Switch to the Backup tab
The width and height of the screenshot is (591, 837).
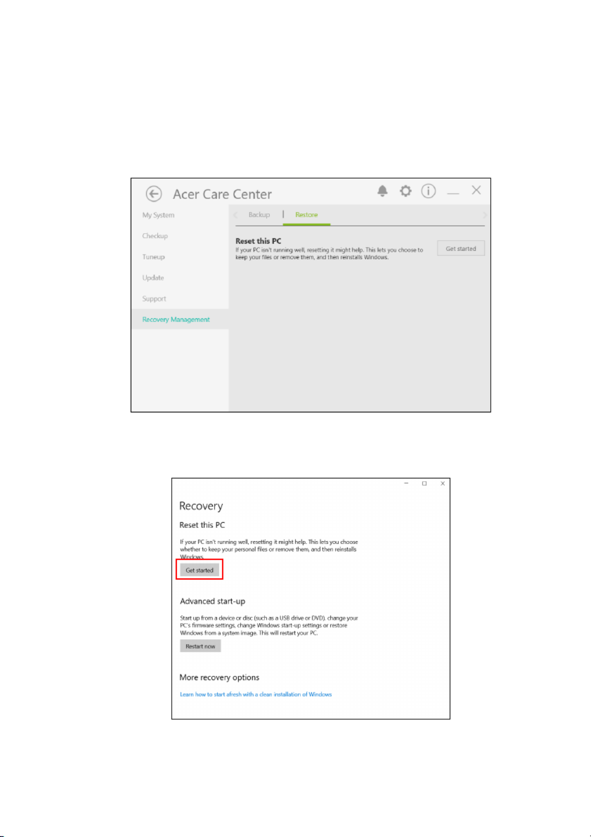click(259, 214)
